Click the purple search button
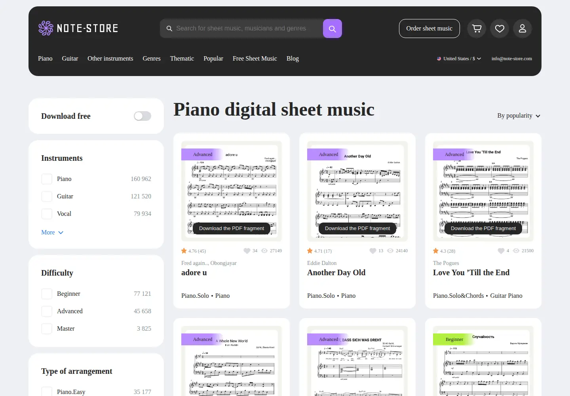 (332, 29)
